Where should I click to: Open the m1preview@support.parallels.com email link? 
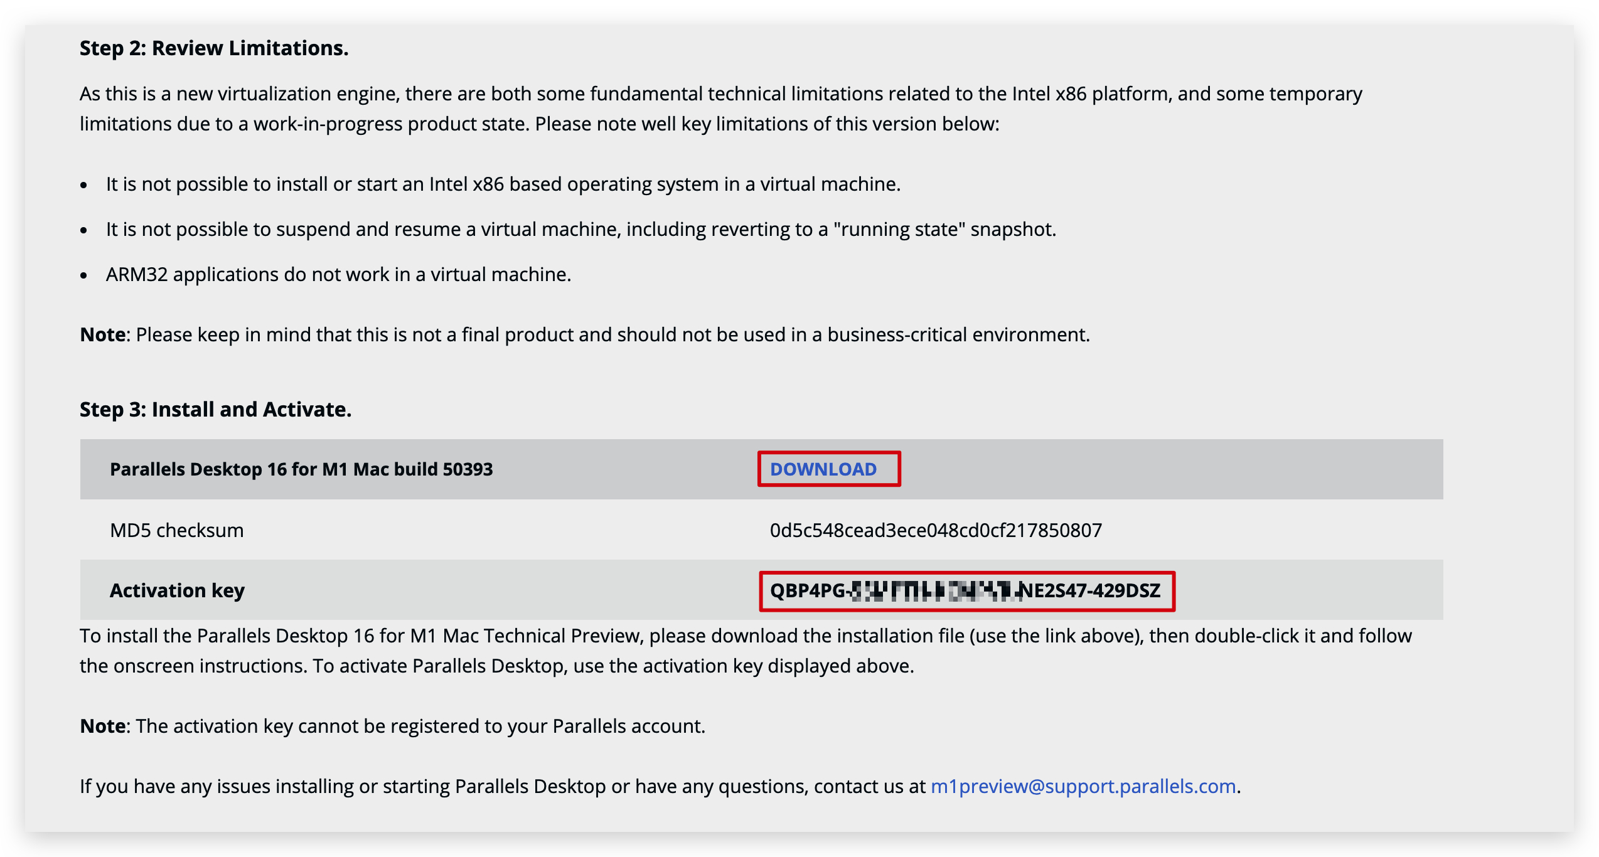(x=1083, y=786)
